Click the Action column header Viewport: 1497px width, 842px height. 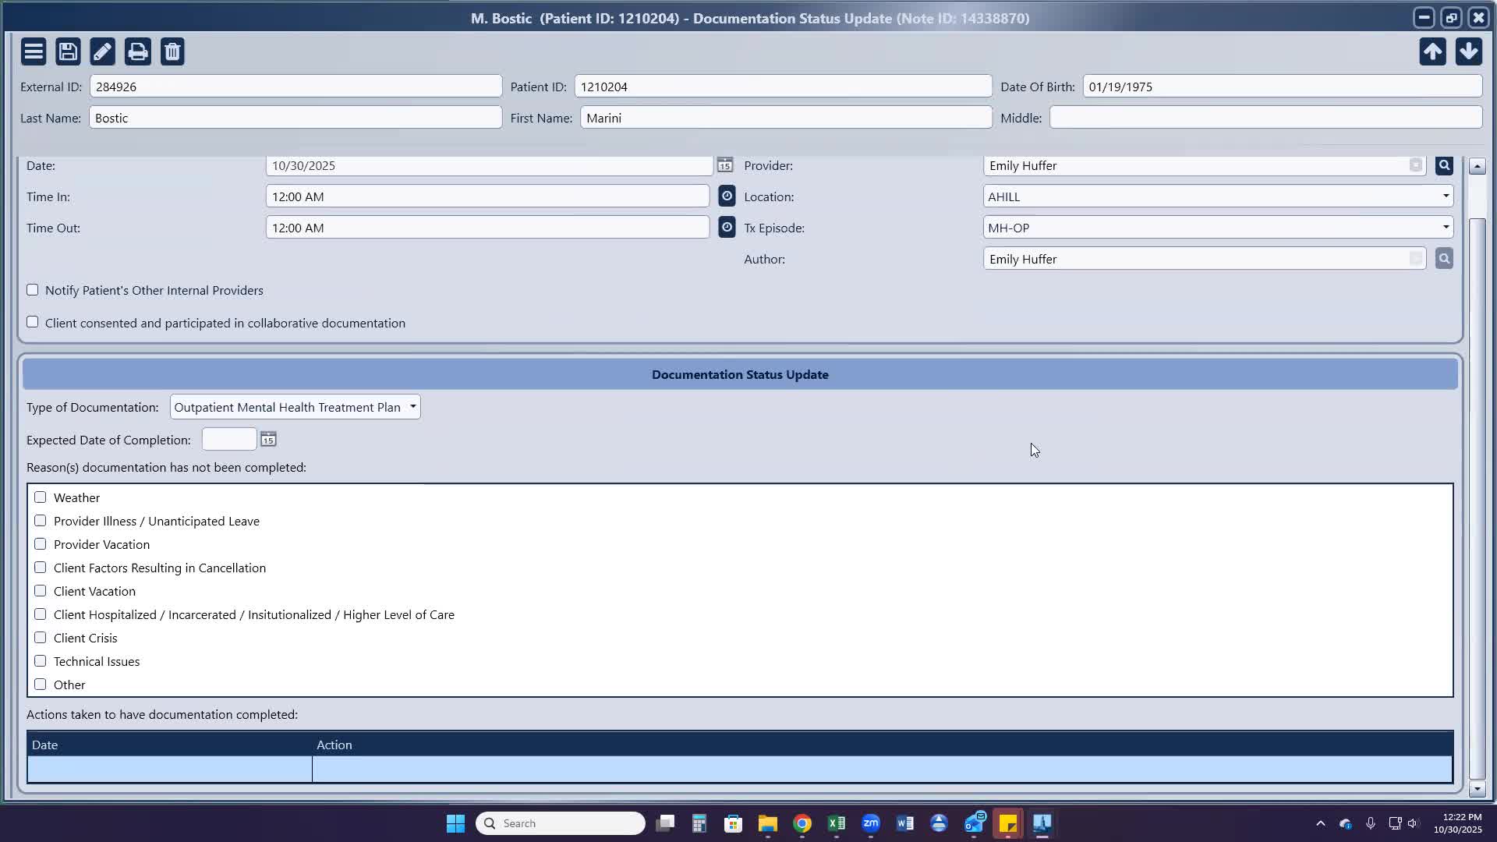[882, 745]
